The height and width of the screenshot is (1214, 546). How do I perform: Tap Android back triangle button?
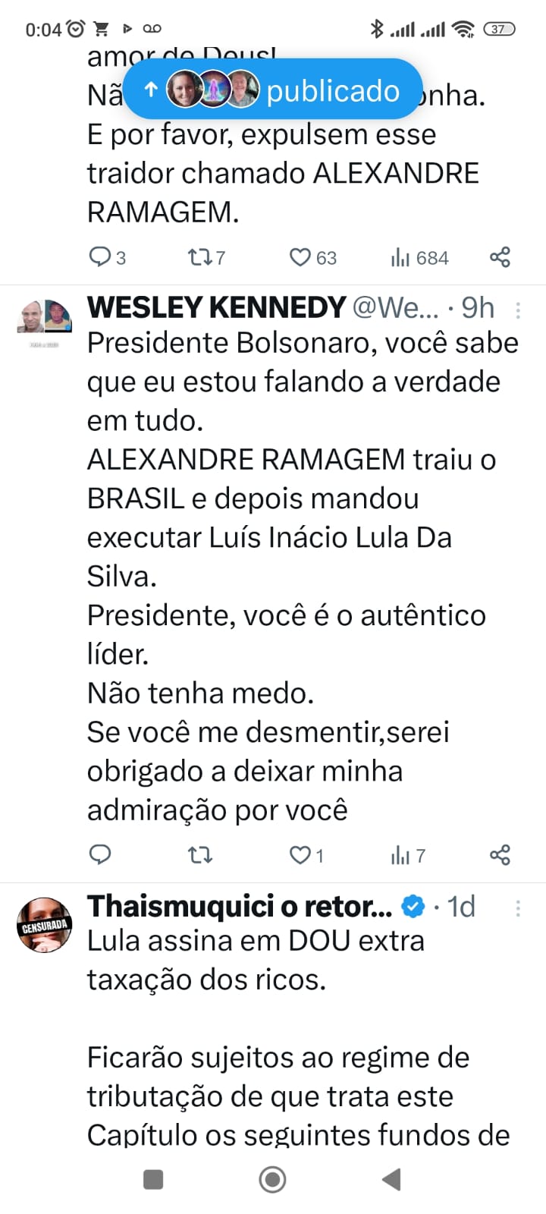(x=391, y=1179)
